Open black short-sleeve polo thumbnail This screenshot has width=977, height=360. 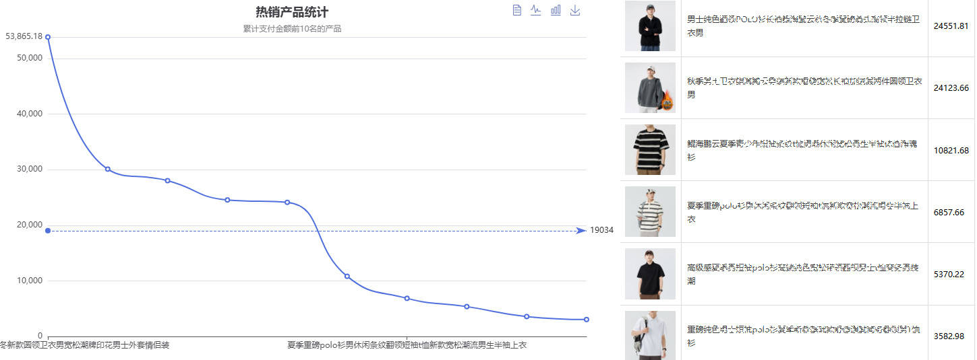(650, 274)
